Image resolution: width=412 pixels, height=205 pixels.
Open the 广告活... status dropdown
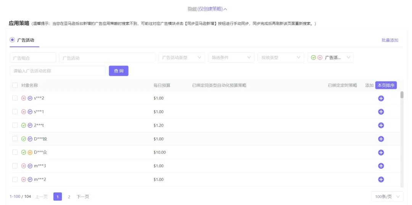point(330,58)
